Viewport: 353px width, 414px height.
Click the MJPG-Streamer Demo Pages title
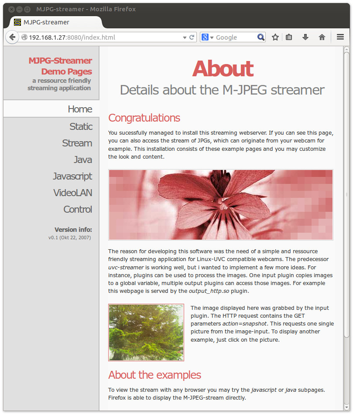pos(60,66)
